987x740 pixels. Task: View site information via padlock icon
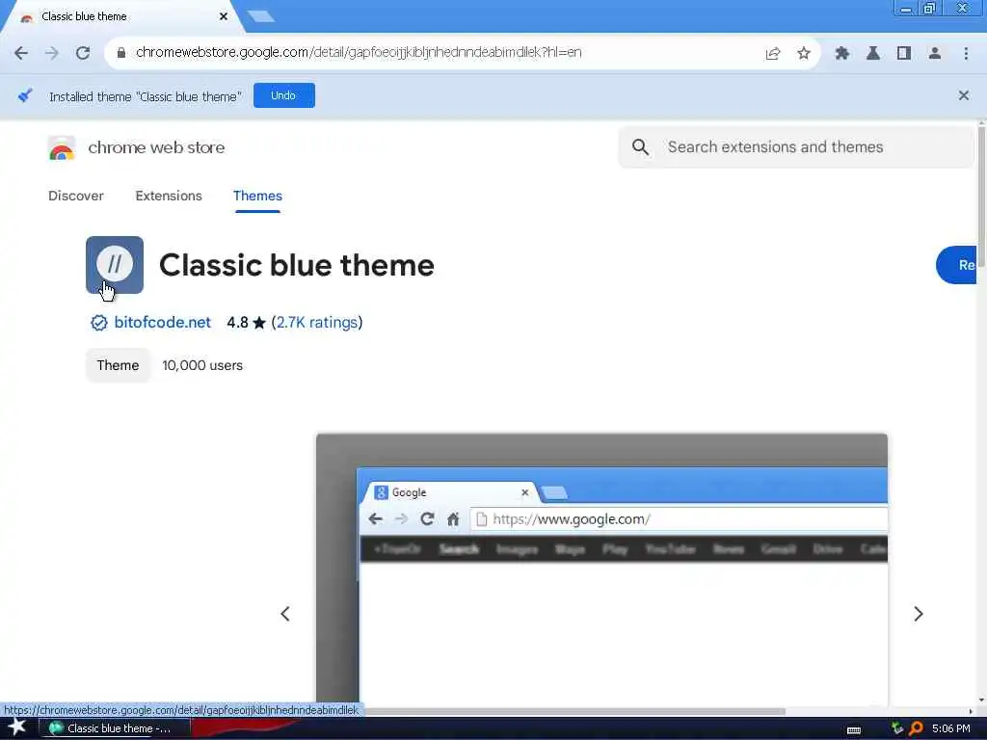121,52
